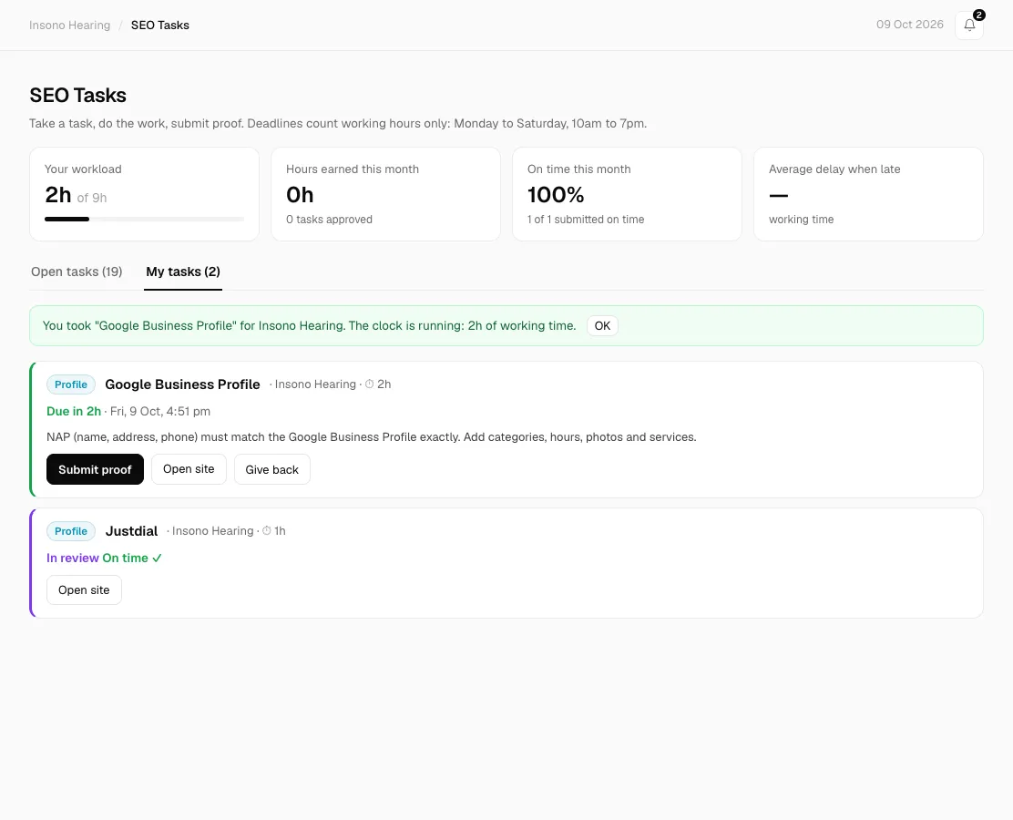Image resolution: width=1013 pixels, height=820 pixels.
Task: Click the SEO Tasks page heading
Action: [x=77, y=95]
